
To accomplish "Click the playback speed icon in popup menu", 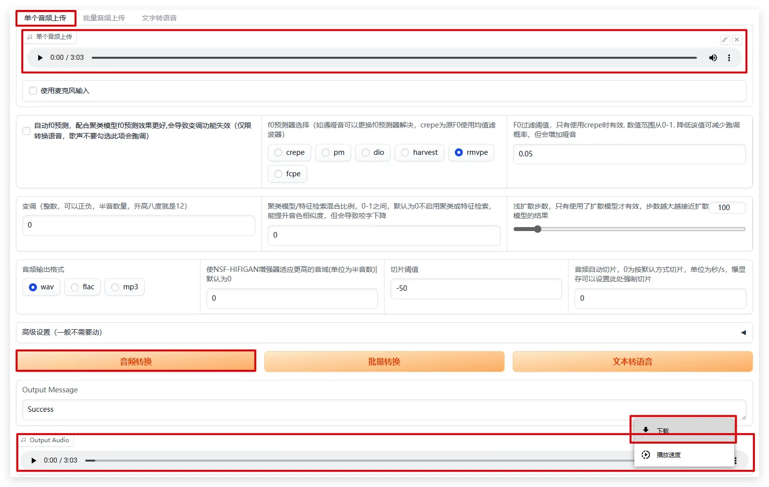I will (646, 455).
